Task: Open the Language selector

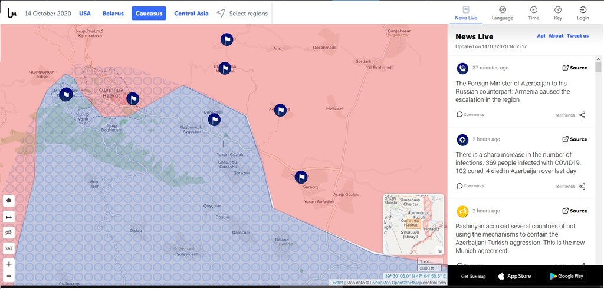Action: coord(503,14)
